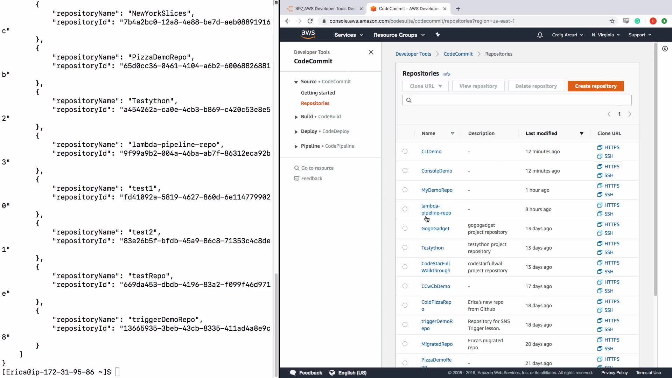This screenshot has width=672, height=378.
Task: Select the MyDemoRepo radio button
Action: 405,190
